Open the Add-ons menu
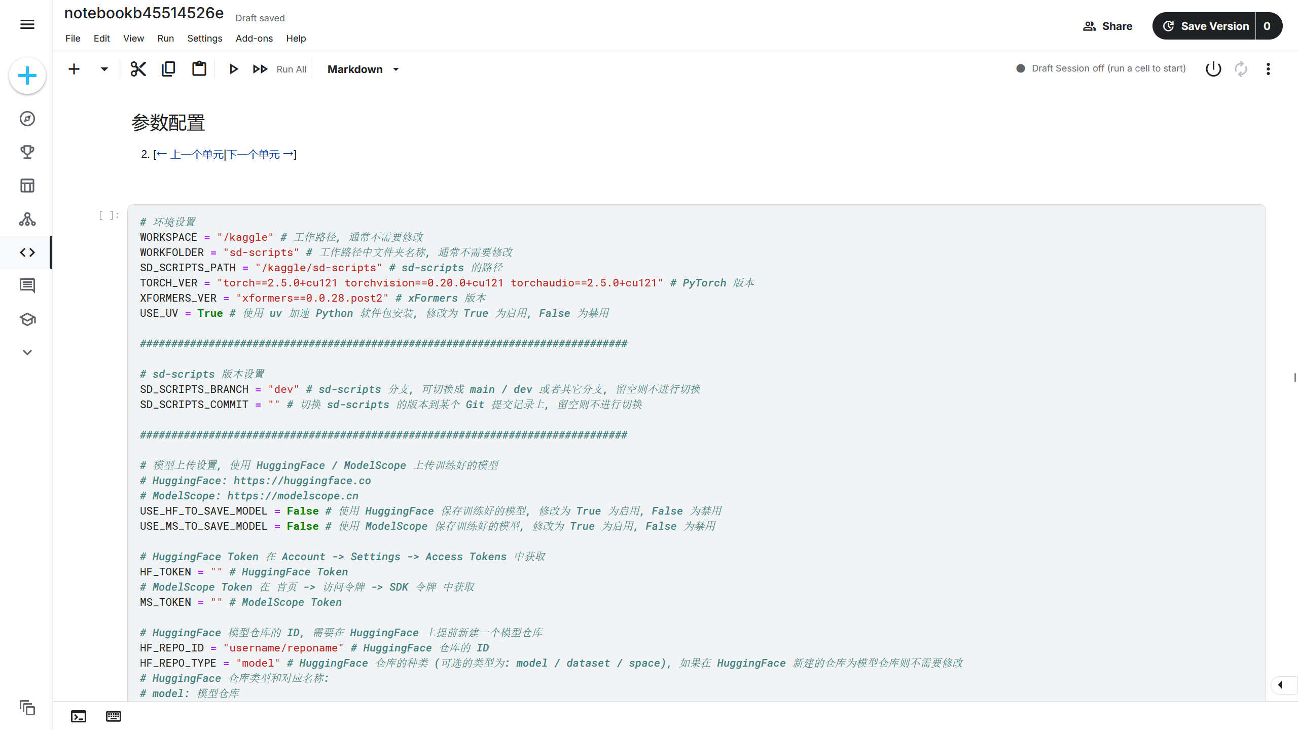1298x730 pixels. click(x=254, y=39)
